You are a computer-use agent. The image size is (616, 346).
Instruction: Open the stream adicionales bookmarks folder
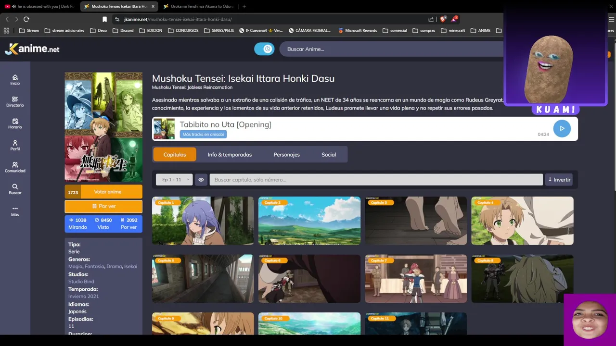[64, 30]
